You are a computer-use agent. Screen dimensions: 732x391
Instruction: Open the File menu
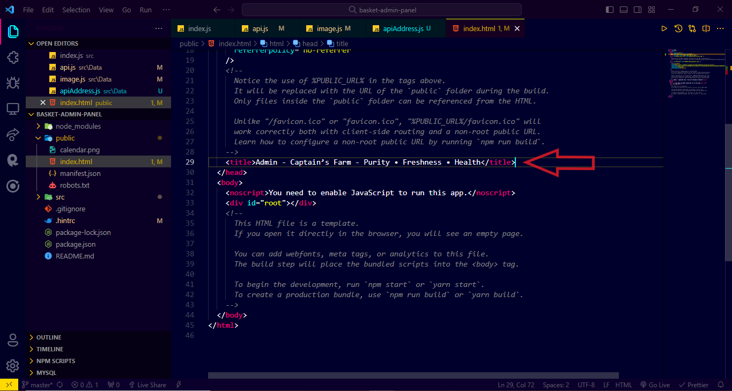(28, 10)
